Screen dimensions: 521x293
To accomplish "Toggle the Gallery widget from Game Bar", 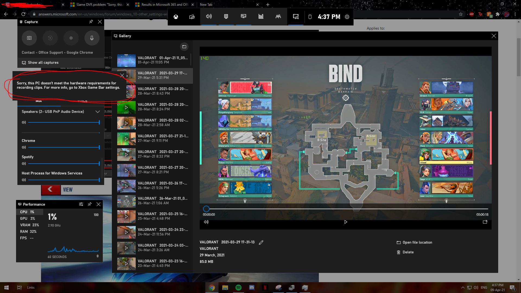I will coord(296,17).
